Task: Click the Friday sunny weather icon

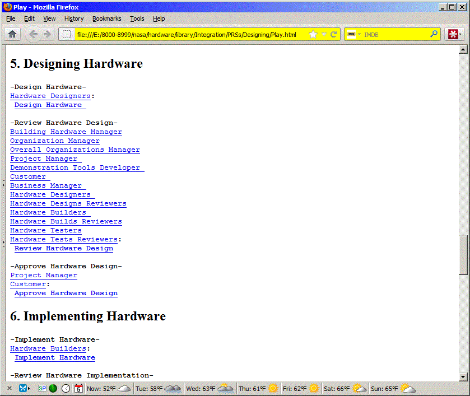Action: pos(314,389)
